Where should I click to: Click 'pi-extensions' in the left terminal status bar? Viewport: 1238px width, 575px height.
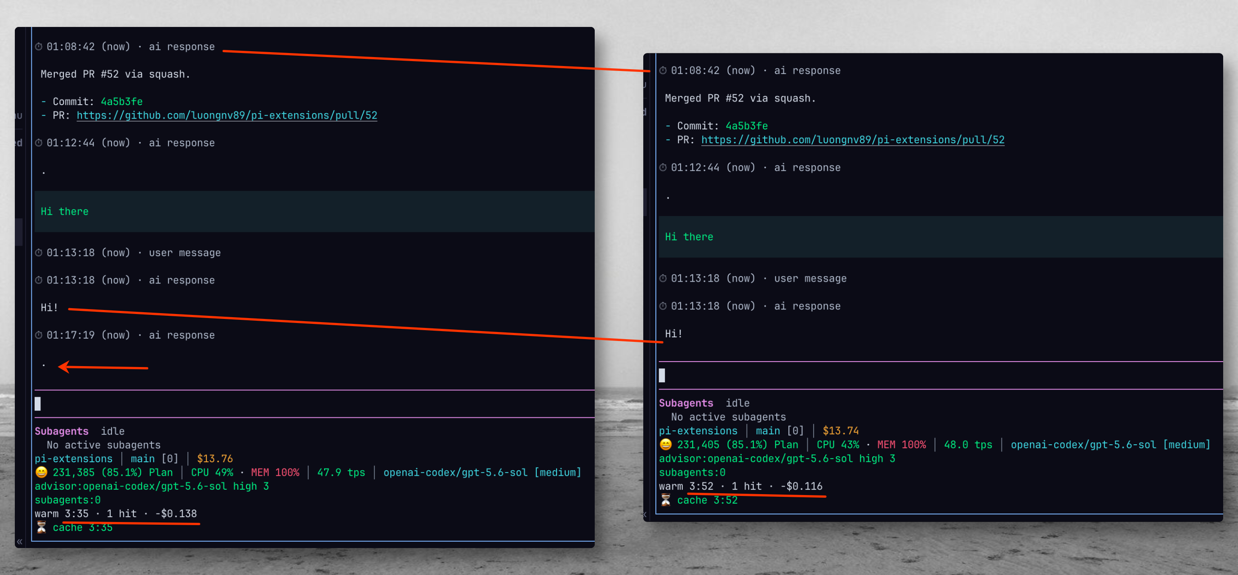[x=74, y=458]
